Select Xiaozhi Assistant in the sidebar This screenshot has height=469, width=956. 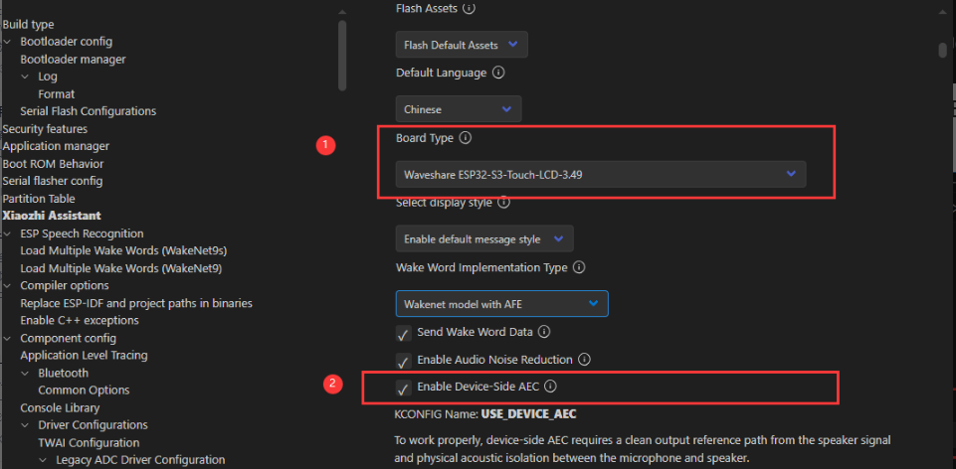tap(52, 216)
